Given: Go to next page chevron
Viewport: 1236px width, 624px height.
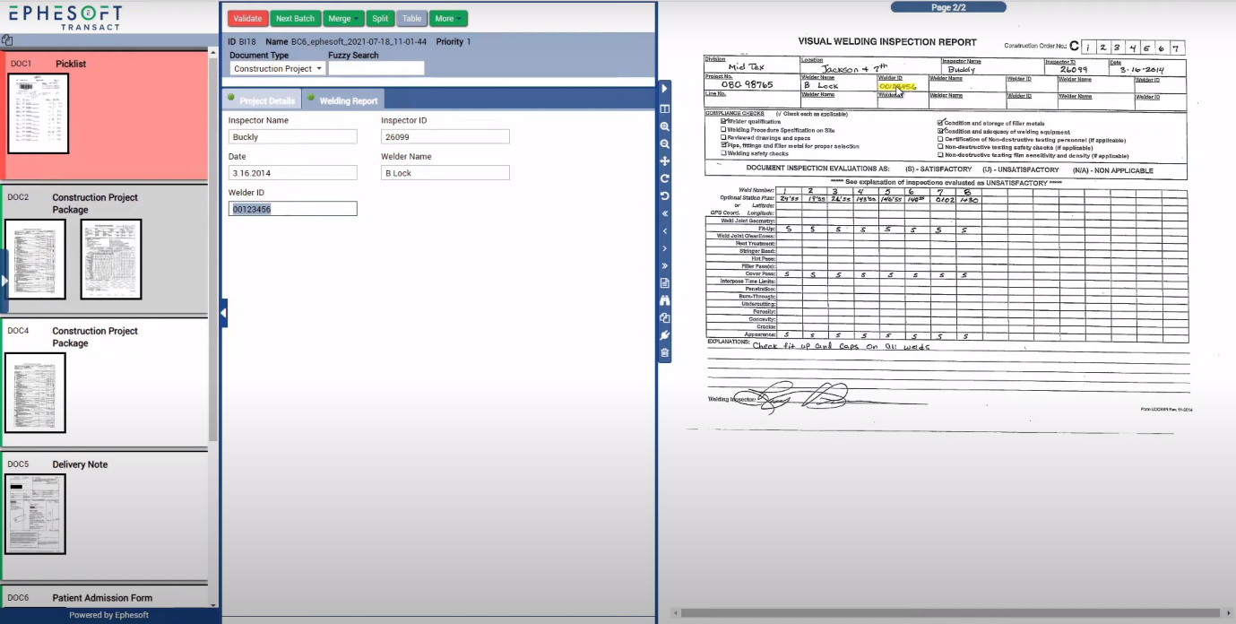Looking at the screenshot, I should (x=664, y=248).
